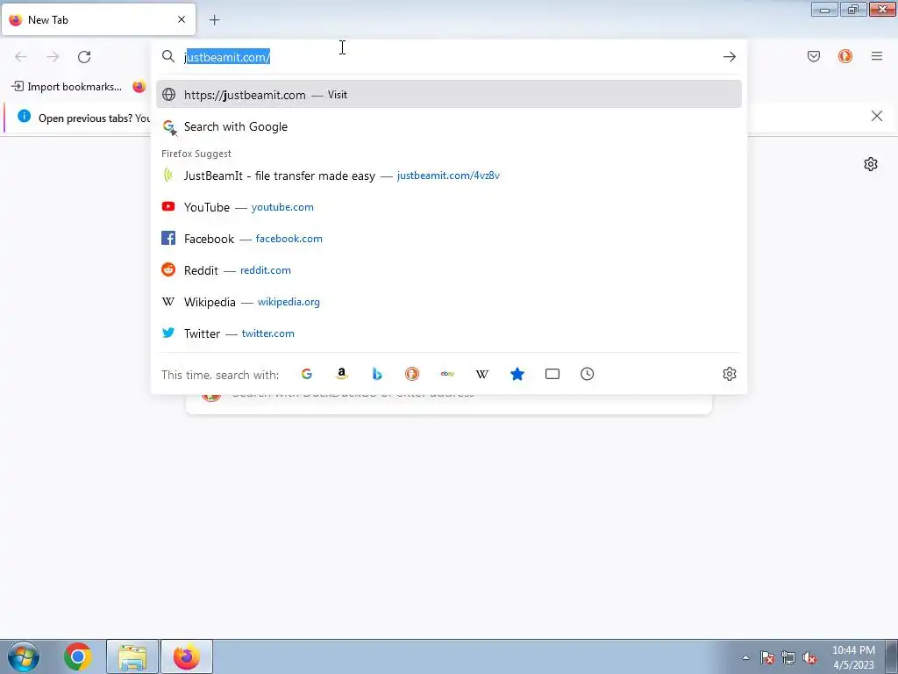Open new tab page personalize gear
The width and height of the screenshot is (898, 674).
[x=871, y=164]
